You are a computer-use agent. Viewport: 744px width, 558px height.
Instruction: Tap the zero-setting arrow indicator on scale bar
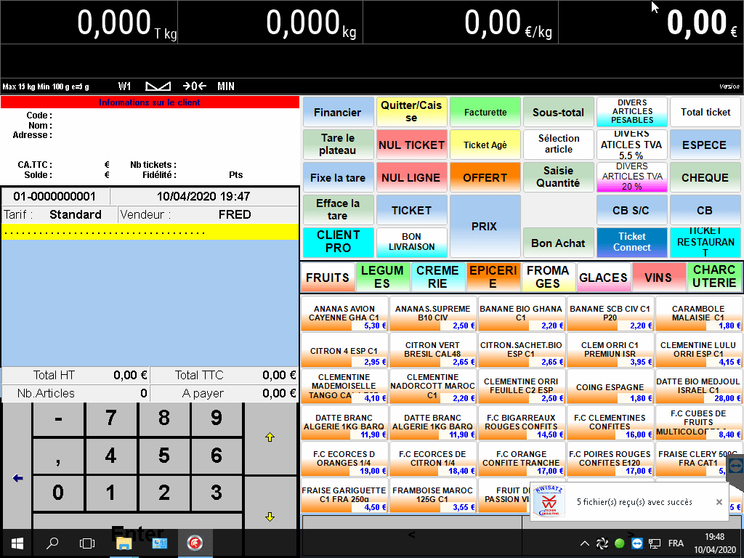coord(195,86)
